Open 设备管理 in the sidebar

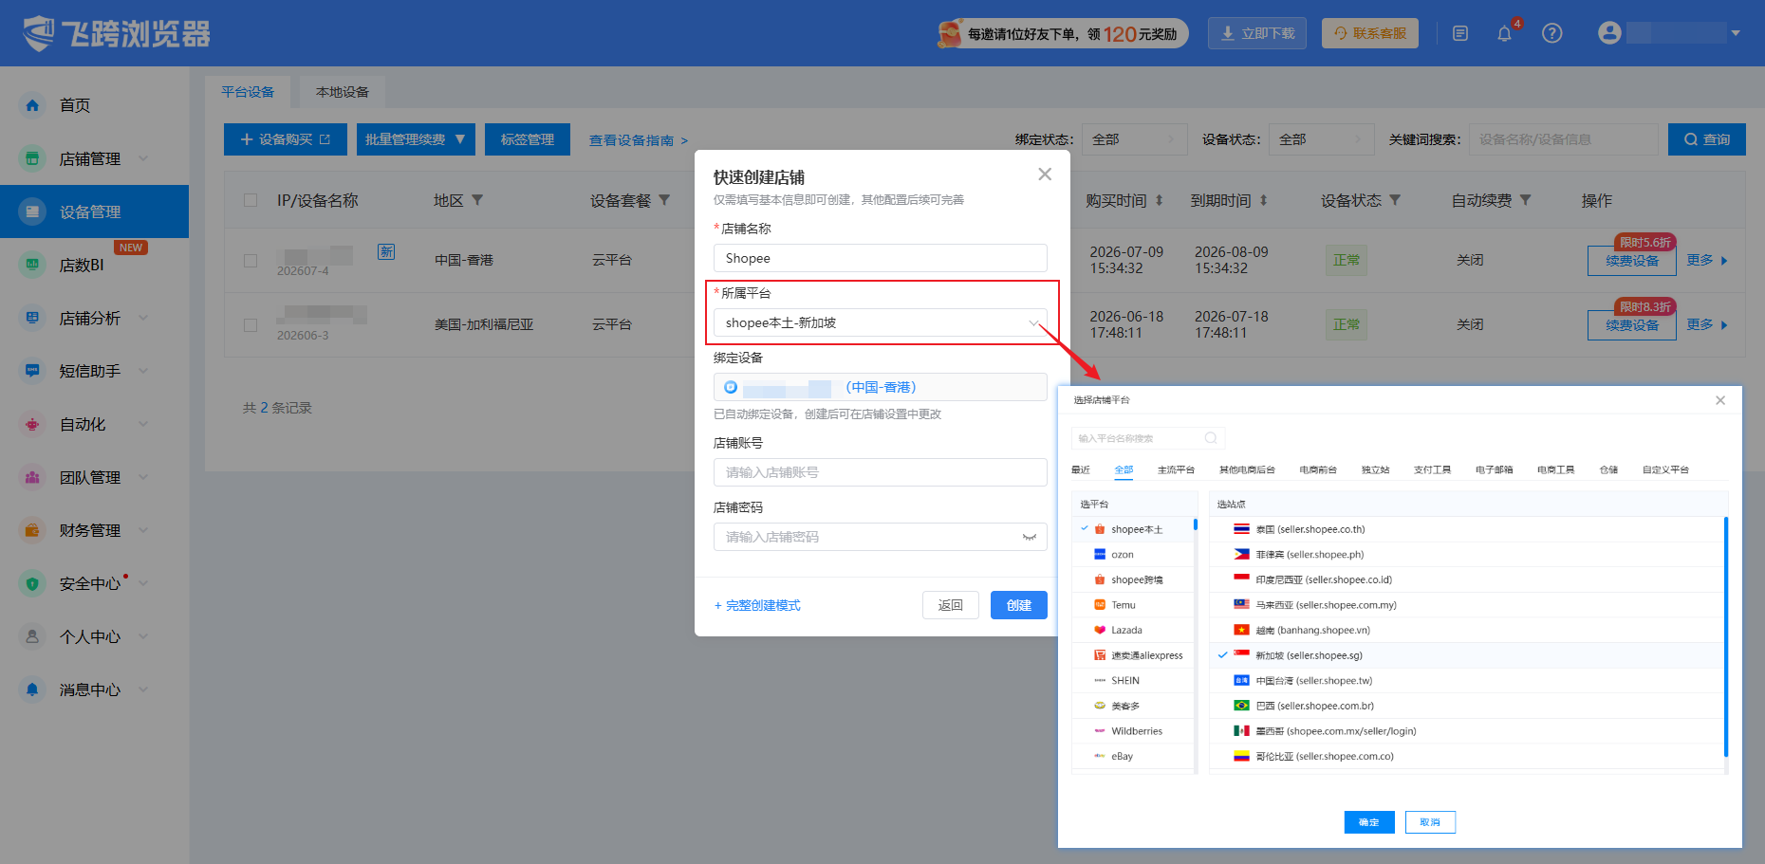point(94,211)
